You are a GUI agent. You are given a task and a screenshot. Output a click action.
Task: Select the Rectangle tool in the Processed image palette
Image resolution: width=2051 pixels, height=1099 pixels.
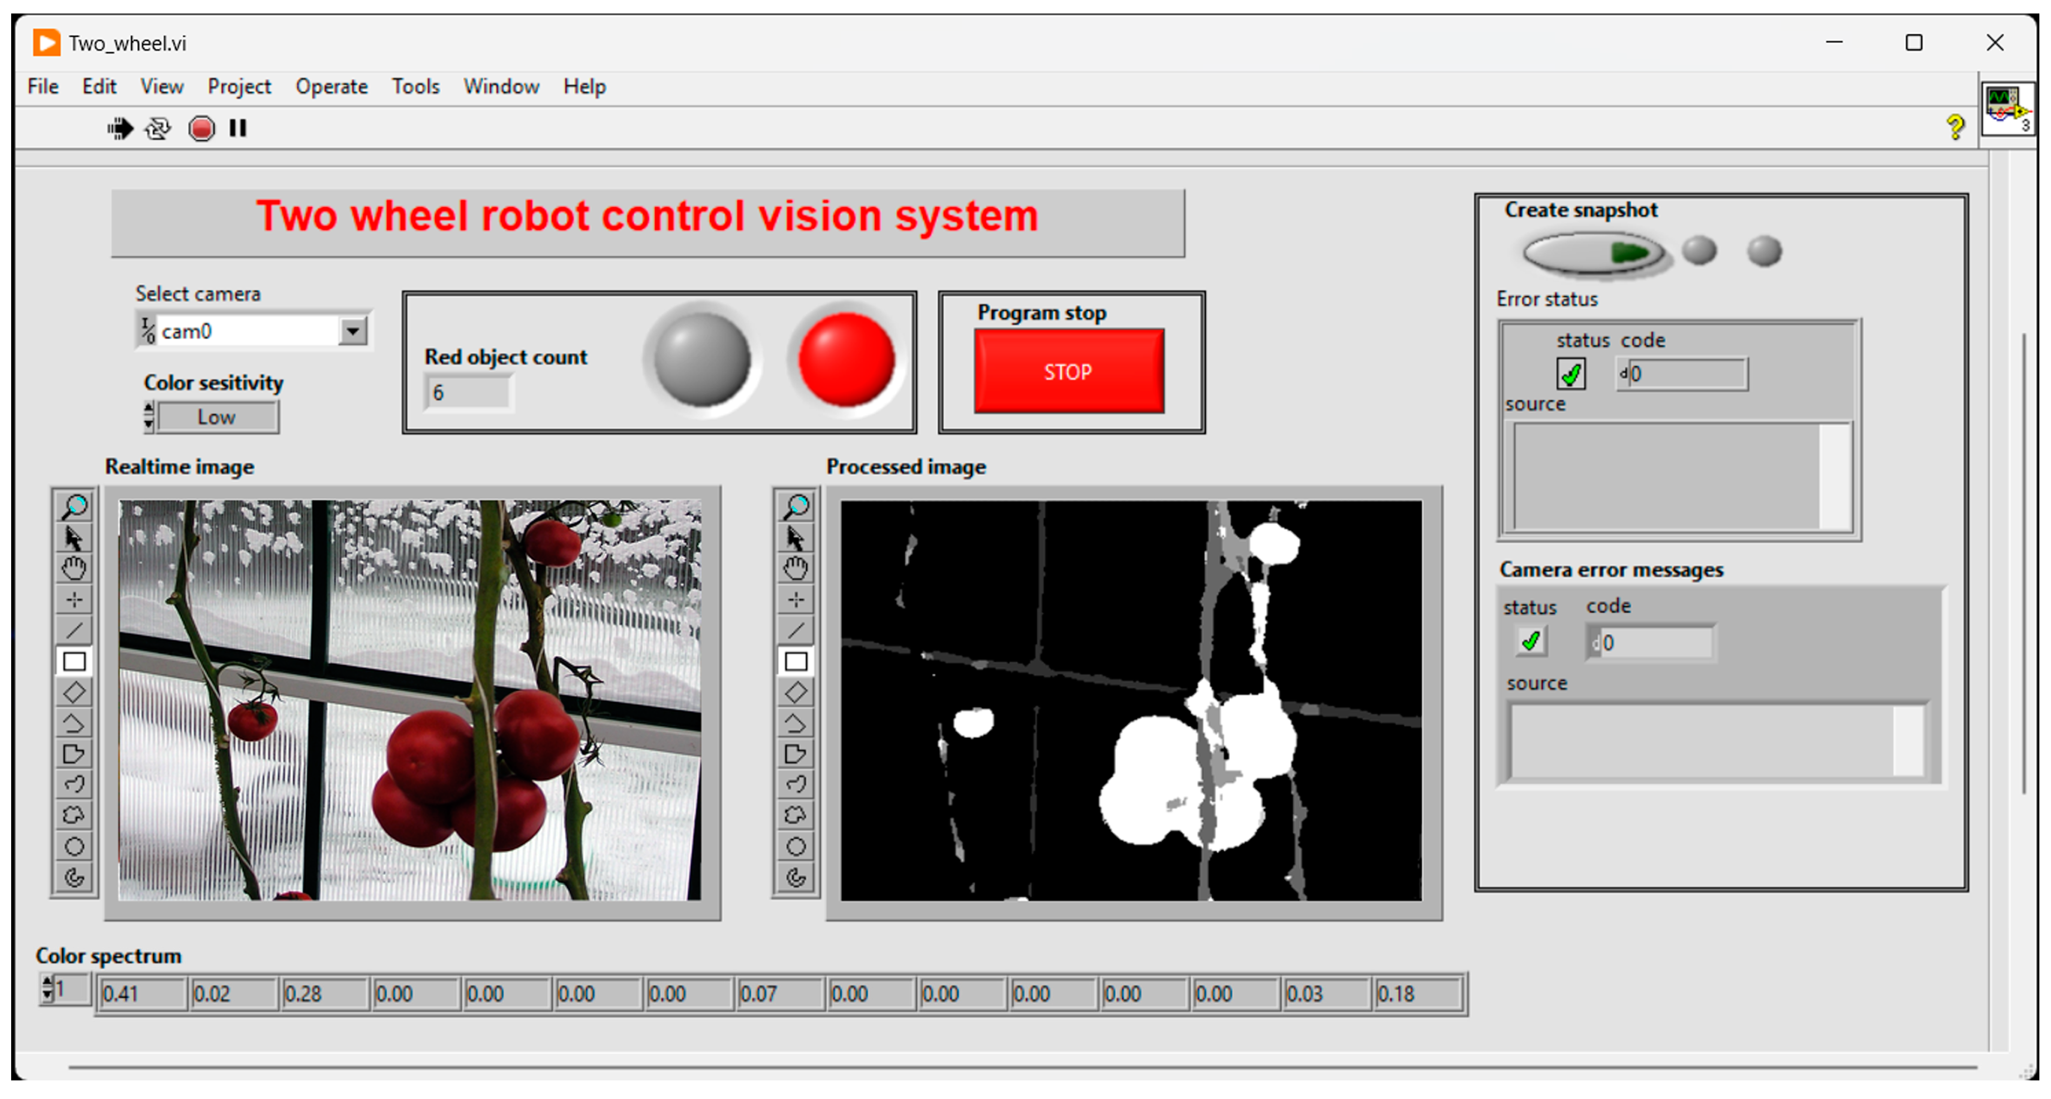(796, 661)
